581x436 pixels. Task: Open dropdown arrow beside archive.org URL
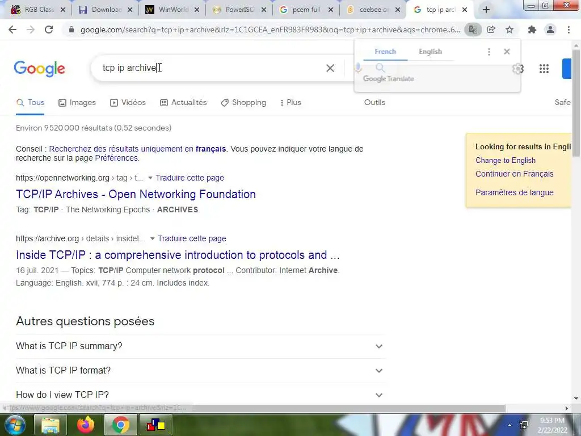click(x=152, y=239)
